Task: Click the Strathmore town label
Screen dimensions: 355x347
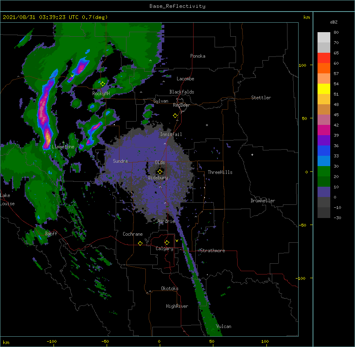Action: tap(213, 251)
